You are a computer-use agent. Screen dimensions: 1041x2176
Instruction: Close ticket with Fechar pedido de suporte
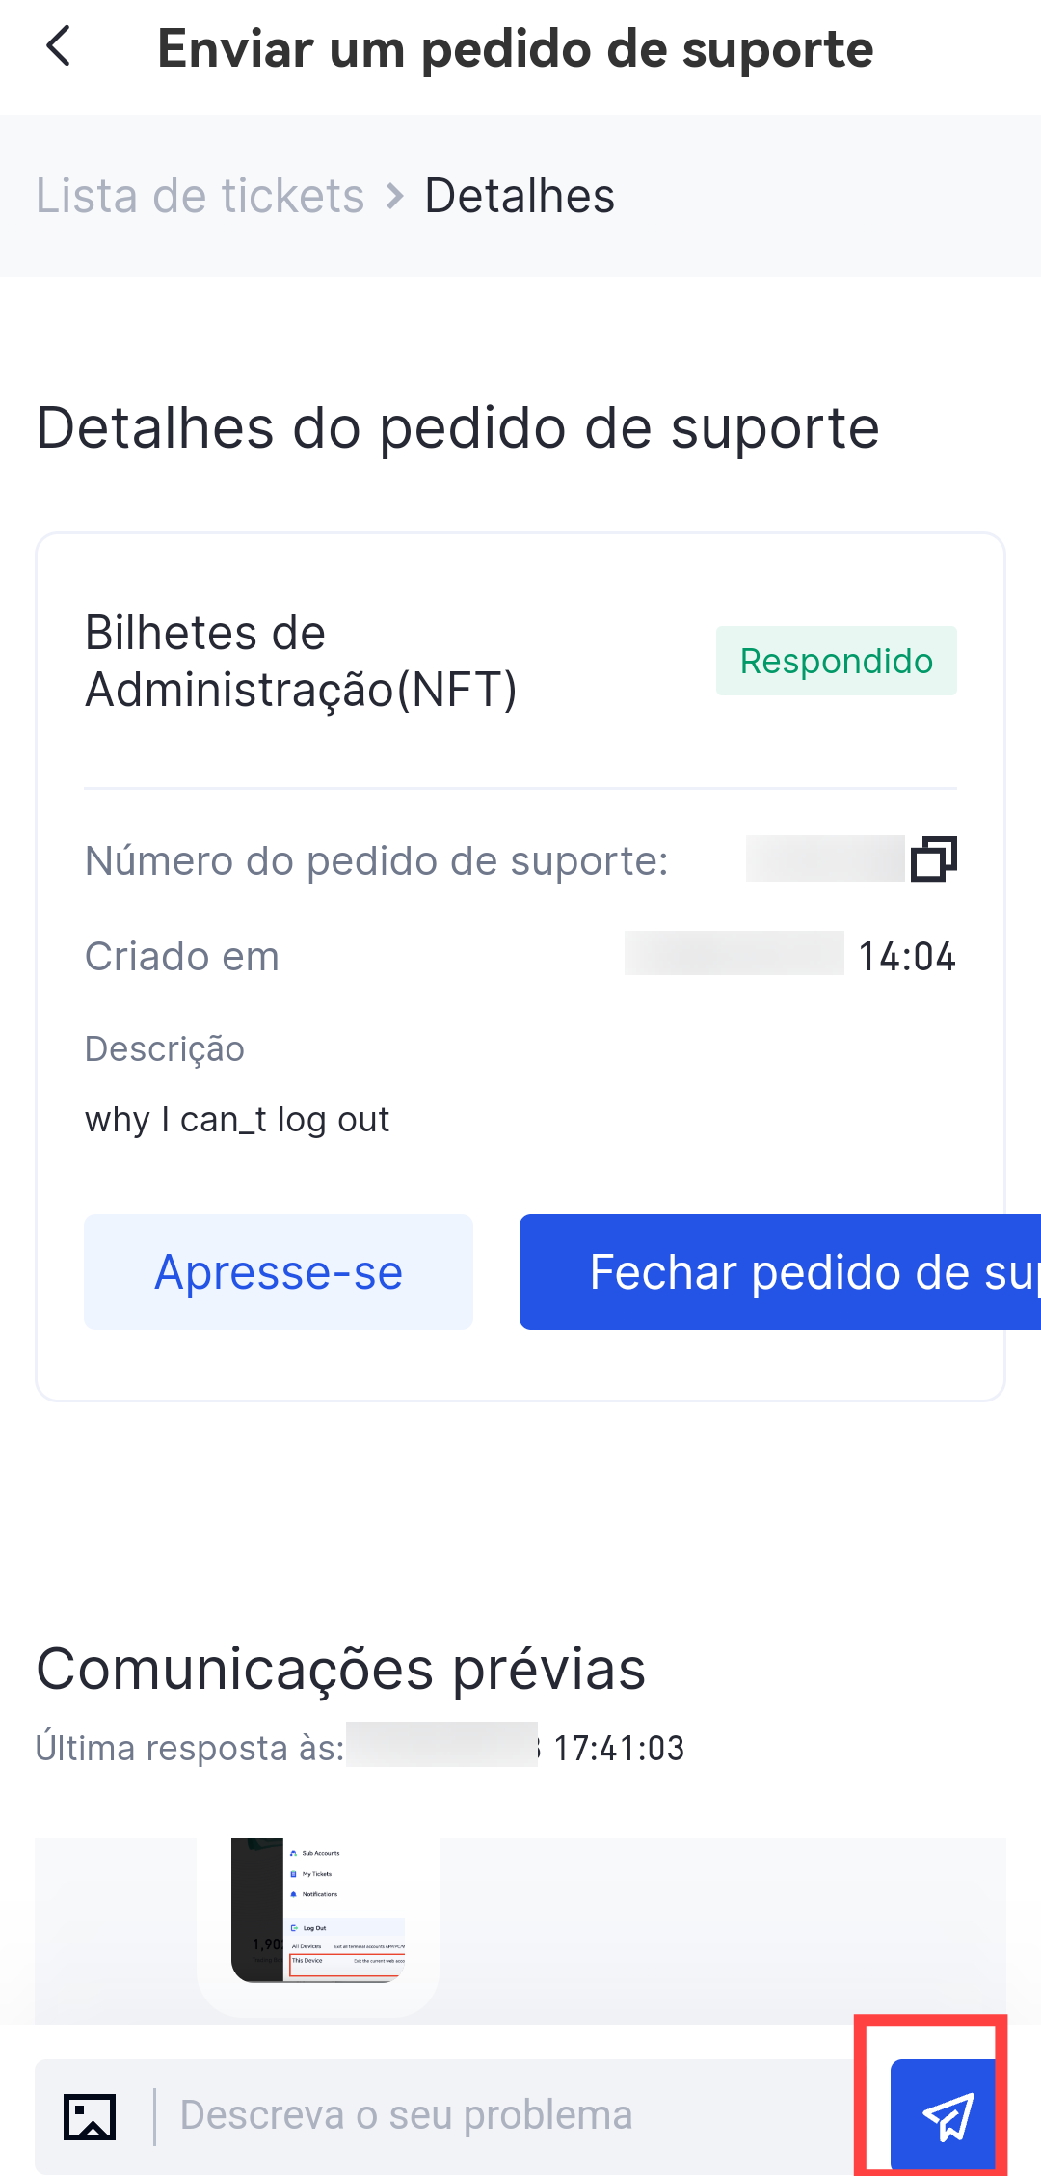(x=779, y=1271)
